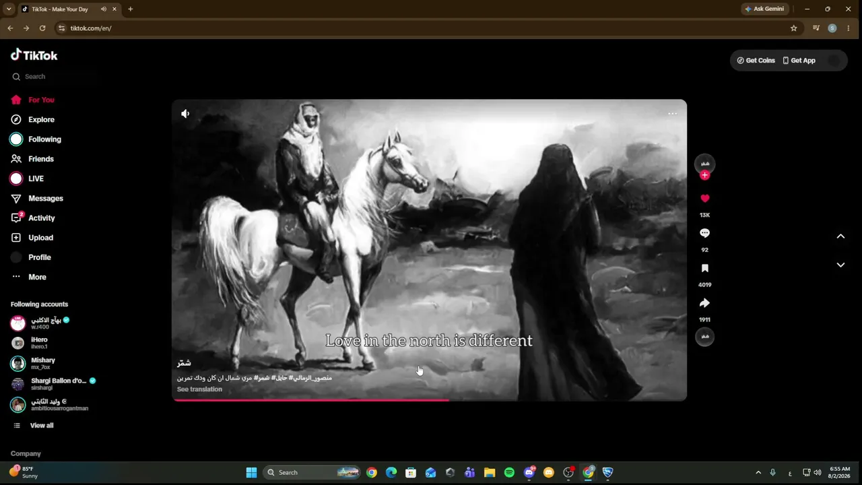Open the Explore page

coord(41,119)
